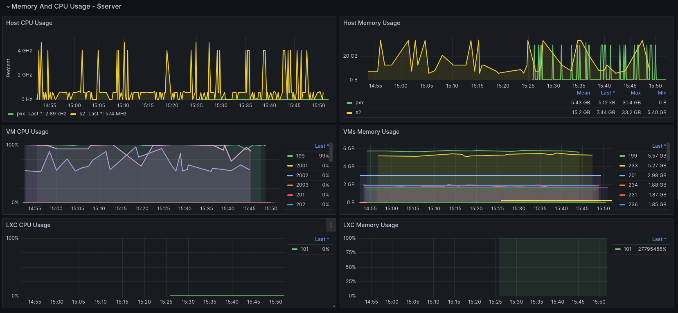The height and width of the screenshot is (313, 678).
Task: Toggle series 233 in VMs Memory legend
Action: pyautogui.click(x=633, y=166)
